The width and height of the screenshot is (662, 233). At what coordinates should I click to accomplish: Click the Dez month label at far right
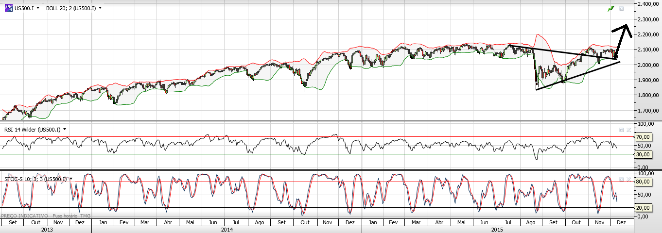(x=622, y=222)
